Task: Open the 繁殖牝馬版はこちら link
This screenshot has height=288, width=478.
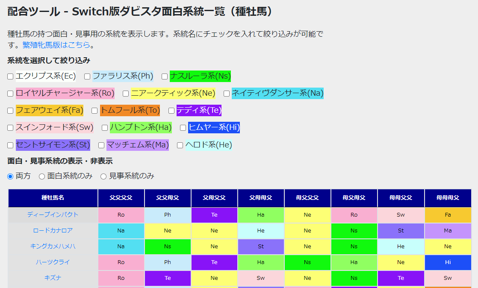Action: point(56,45)
